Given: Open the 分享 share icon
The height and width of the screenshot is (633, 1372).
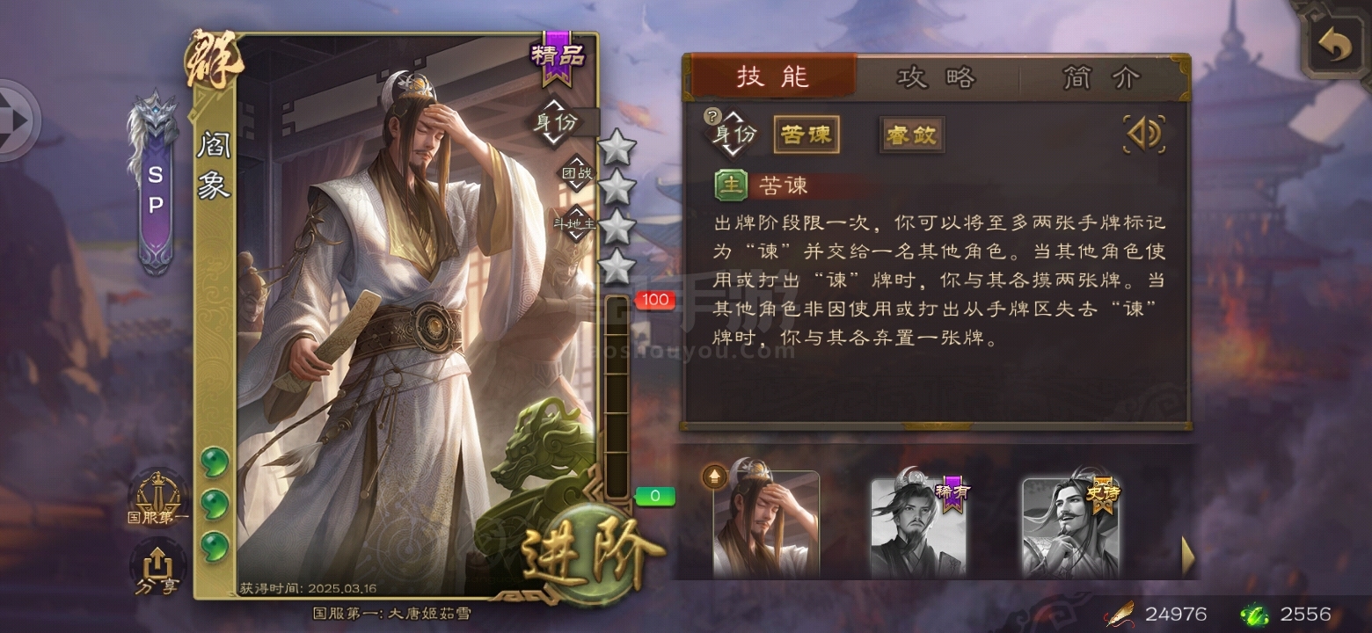Looking at the screenshot, I should pos(157,567).
